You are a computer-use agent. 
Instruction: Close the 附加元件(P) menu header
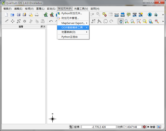[x=65, y=9]
